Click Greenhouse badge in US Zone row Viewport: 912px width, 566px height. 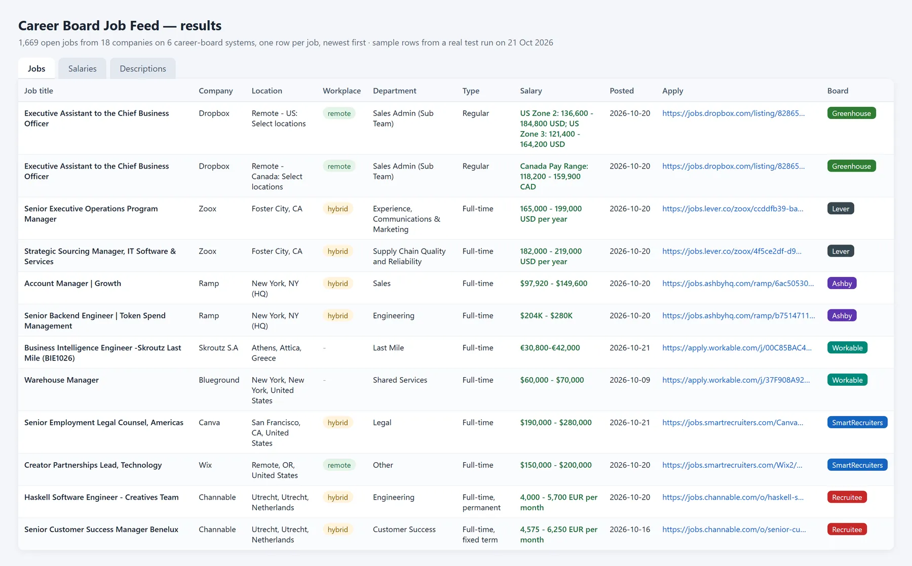pyautogui.click(x=851, y=113)
